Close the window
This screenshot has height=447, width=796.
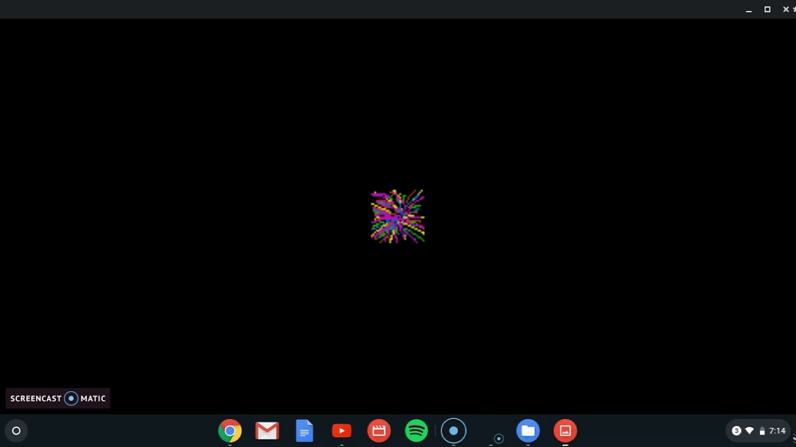coord(786,9)
